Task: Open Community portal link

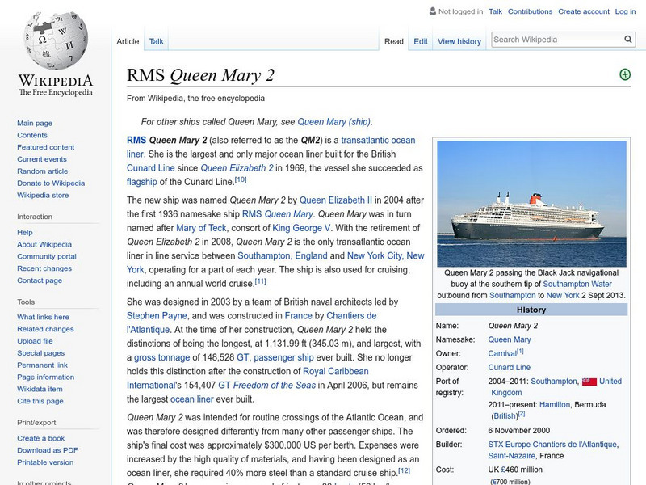Action: coord(47,256)
